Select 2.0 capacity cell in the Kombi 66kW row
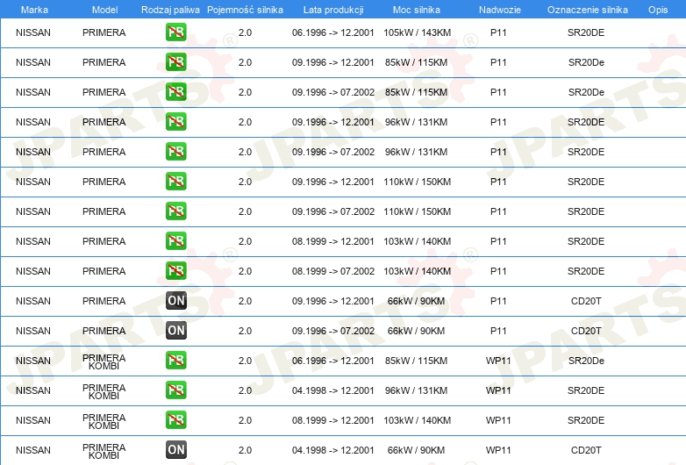The image size is (686, 465). tap(245, 450)
